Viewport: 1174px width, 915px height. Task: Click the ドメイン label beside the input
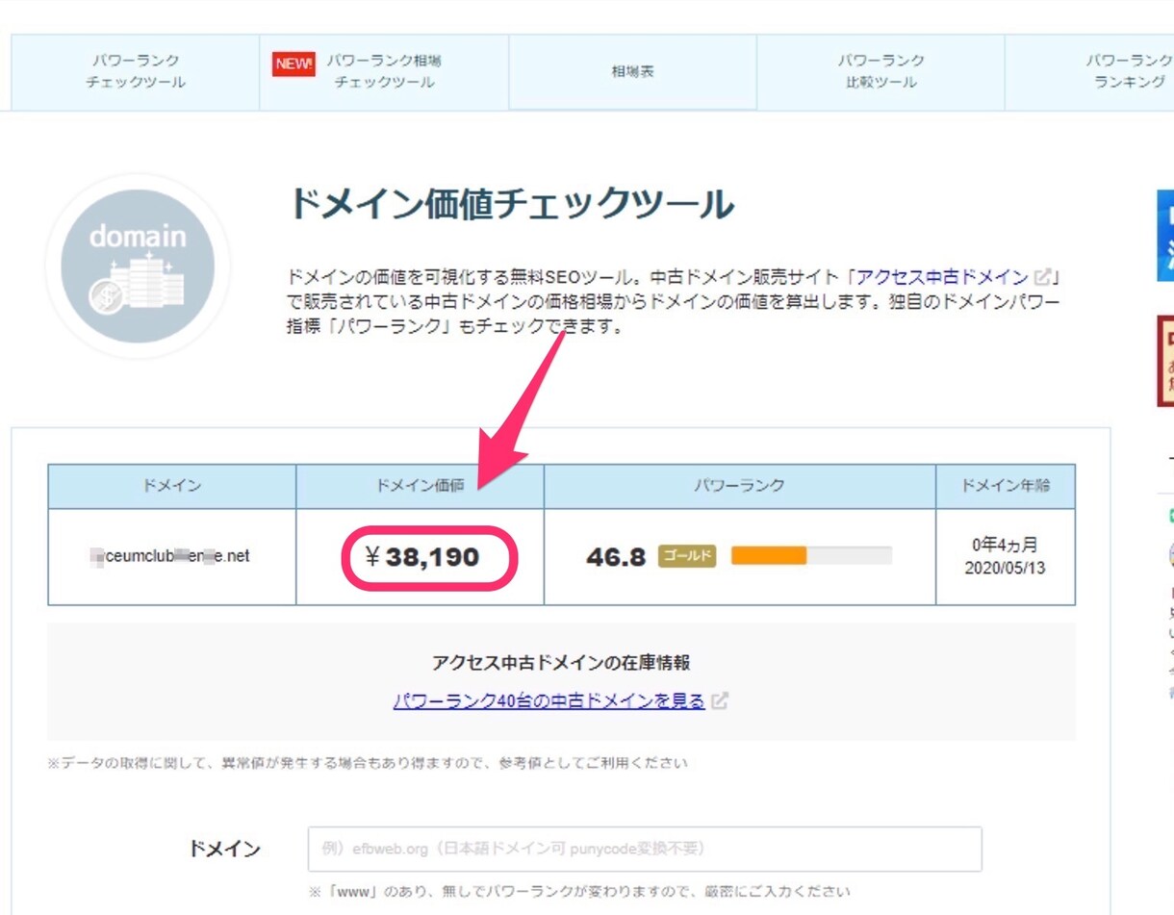pyautogui.click(x=224, y=850)
